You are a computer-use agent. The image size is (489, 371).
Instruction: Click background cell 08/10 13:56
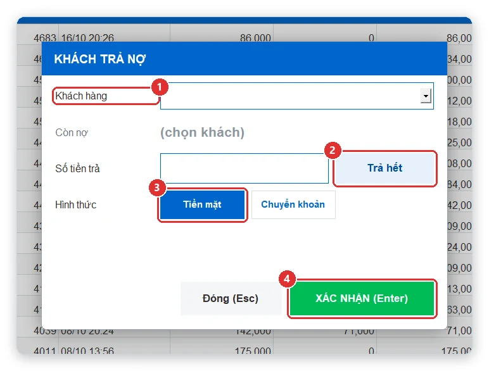(87, 351)
